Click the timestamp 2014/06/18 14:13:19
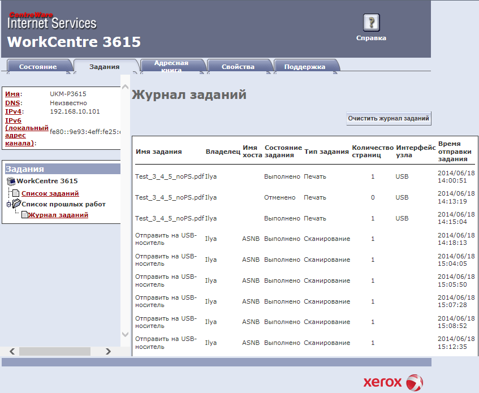Screen dimensions: 479x393 pos(456,197)
